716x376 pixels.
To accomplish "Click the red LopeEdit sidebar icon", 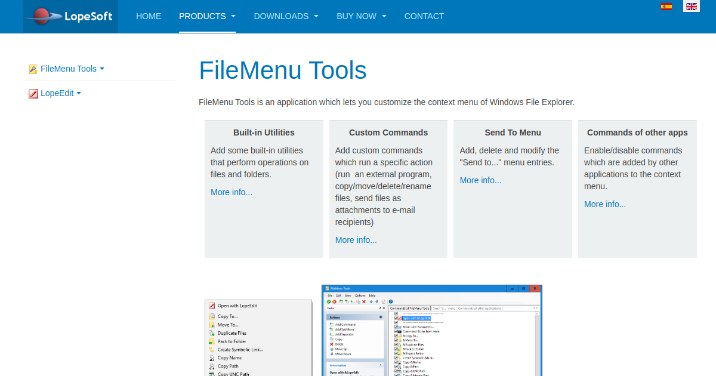I will click(x=33, y=94).
